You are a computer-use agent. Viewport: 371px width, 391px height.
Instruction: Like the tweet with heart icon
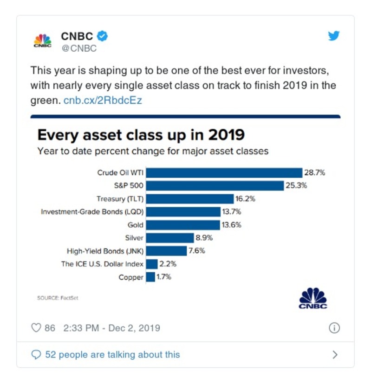[36, 328]
